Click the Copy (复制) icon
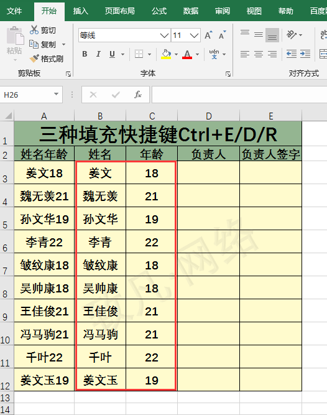The image size is (327, 415). click(34, 44)
